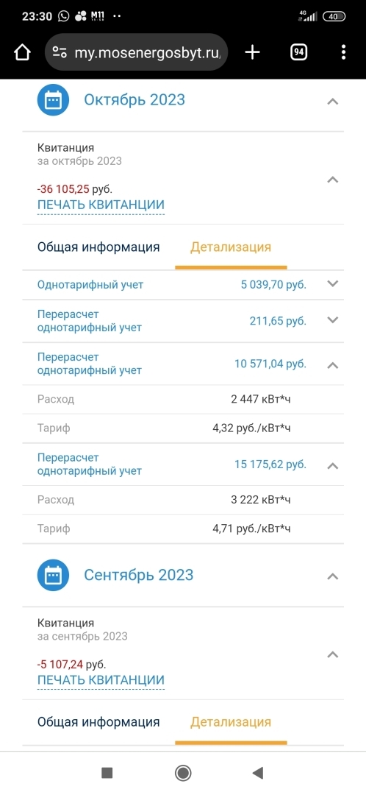Tap the Октябрь 2023 calendar icon

click(x=53, y=100)
